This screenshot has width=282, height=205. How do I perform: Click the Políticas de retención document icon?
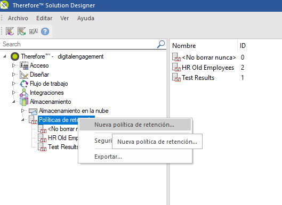click(x=33, y=120)
